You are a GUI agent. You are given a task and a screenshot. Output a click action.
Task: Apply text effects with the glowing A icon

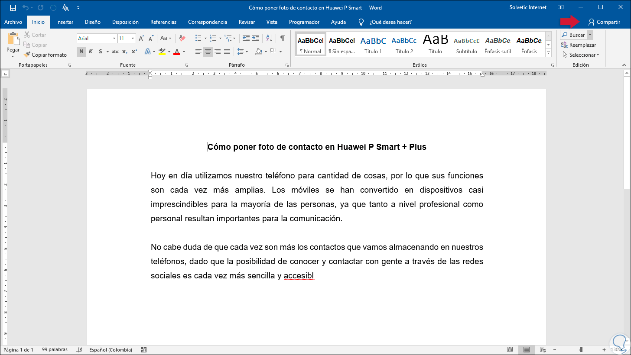(x=147, y=52)
